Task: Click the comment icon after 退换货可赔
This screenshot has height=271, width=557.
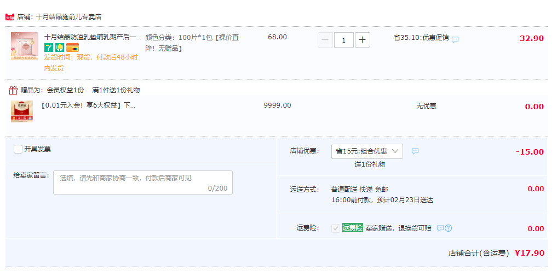Action: pos(440,228)
